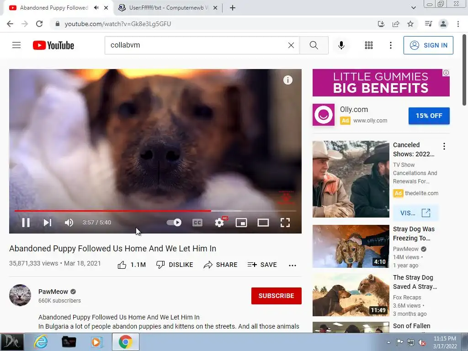Like the video thumbs up

click(131, 265)
